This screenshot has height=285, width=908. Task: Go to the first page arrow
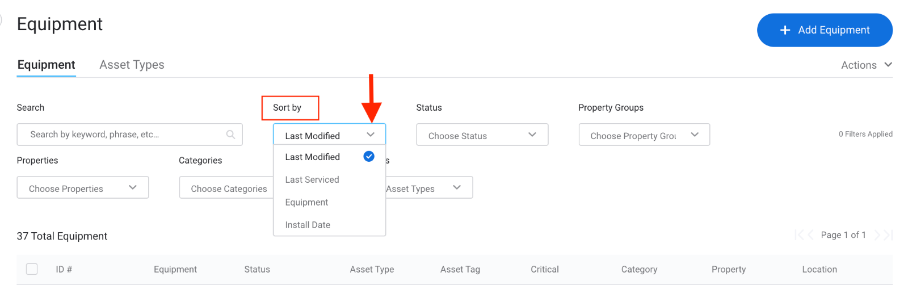pos(798,235)
